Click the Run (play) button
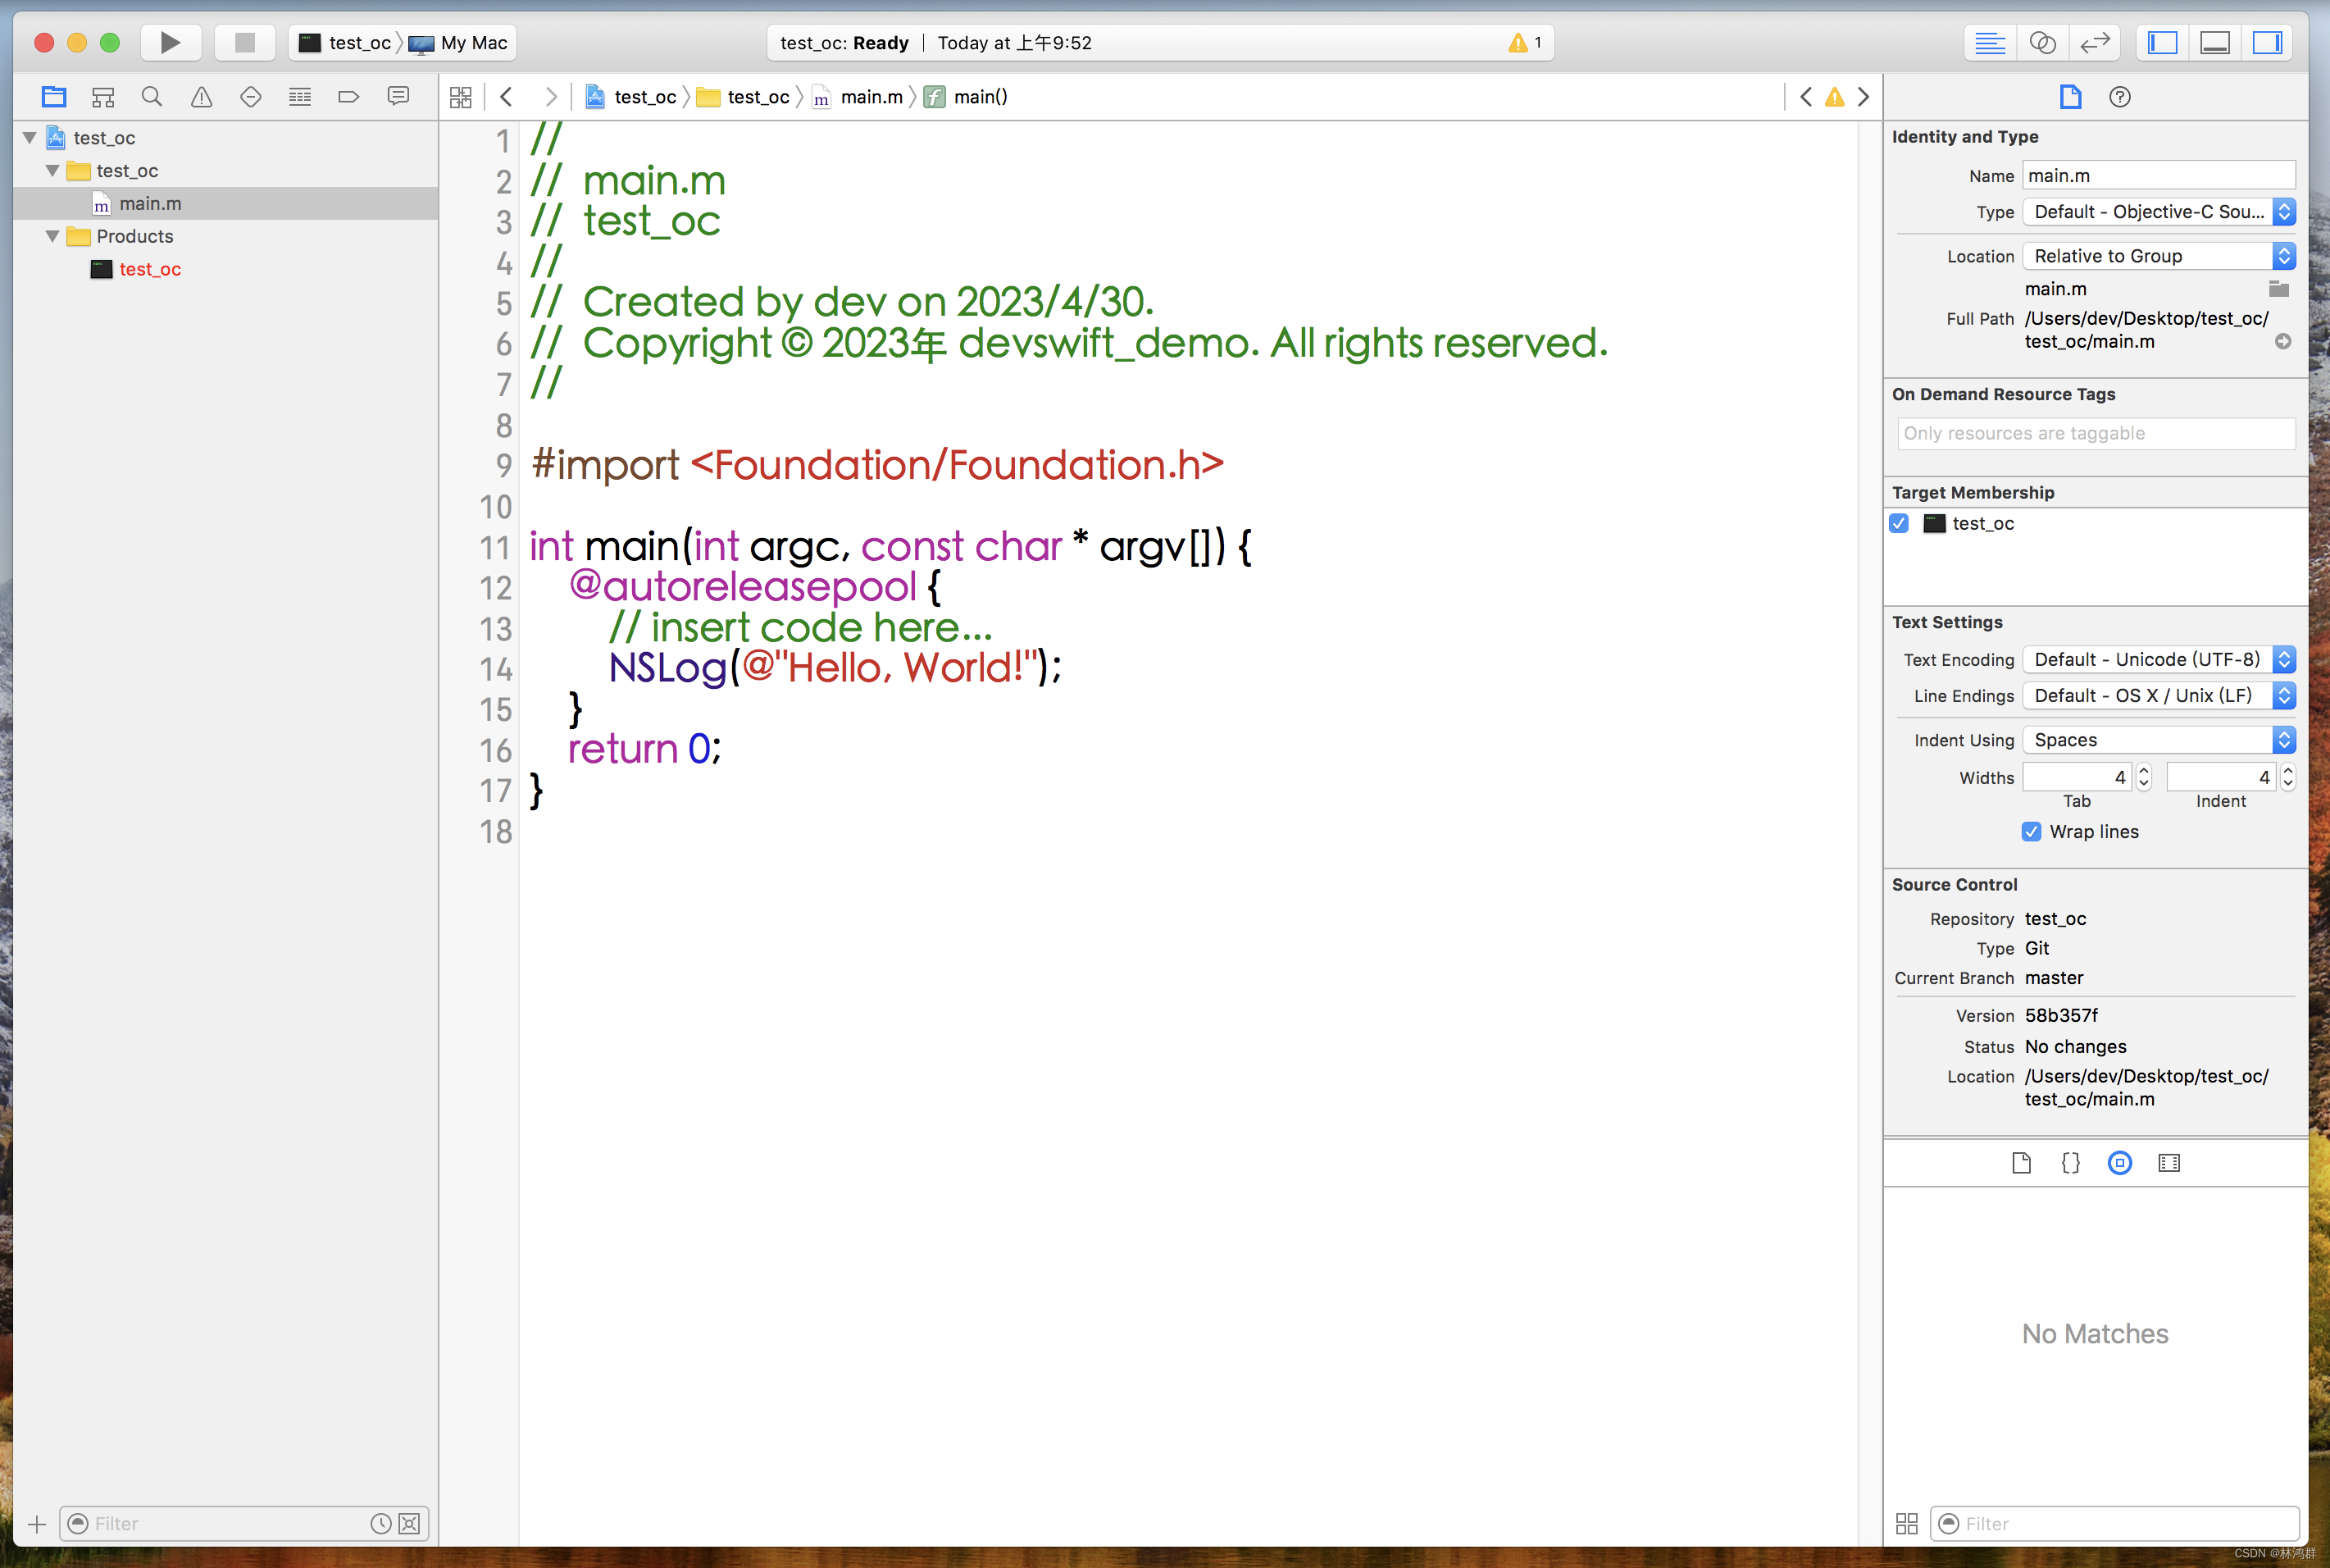The width and height of the screenshot is (2330, 1568). (x=171, y=42)
